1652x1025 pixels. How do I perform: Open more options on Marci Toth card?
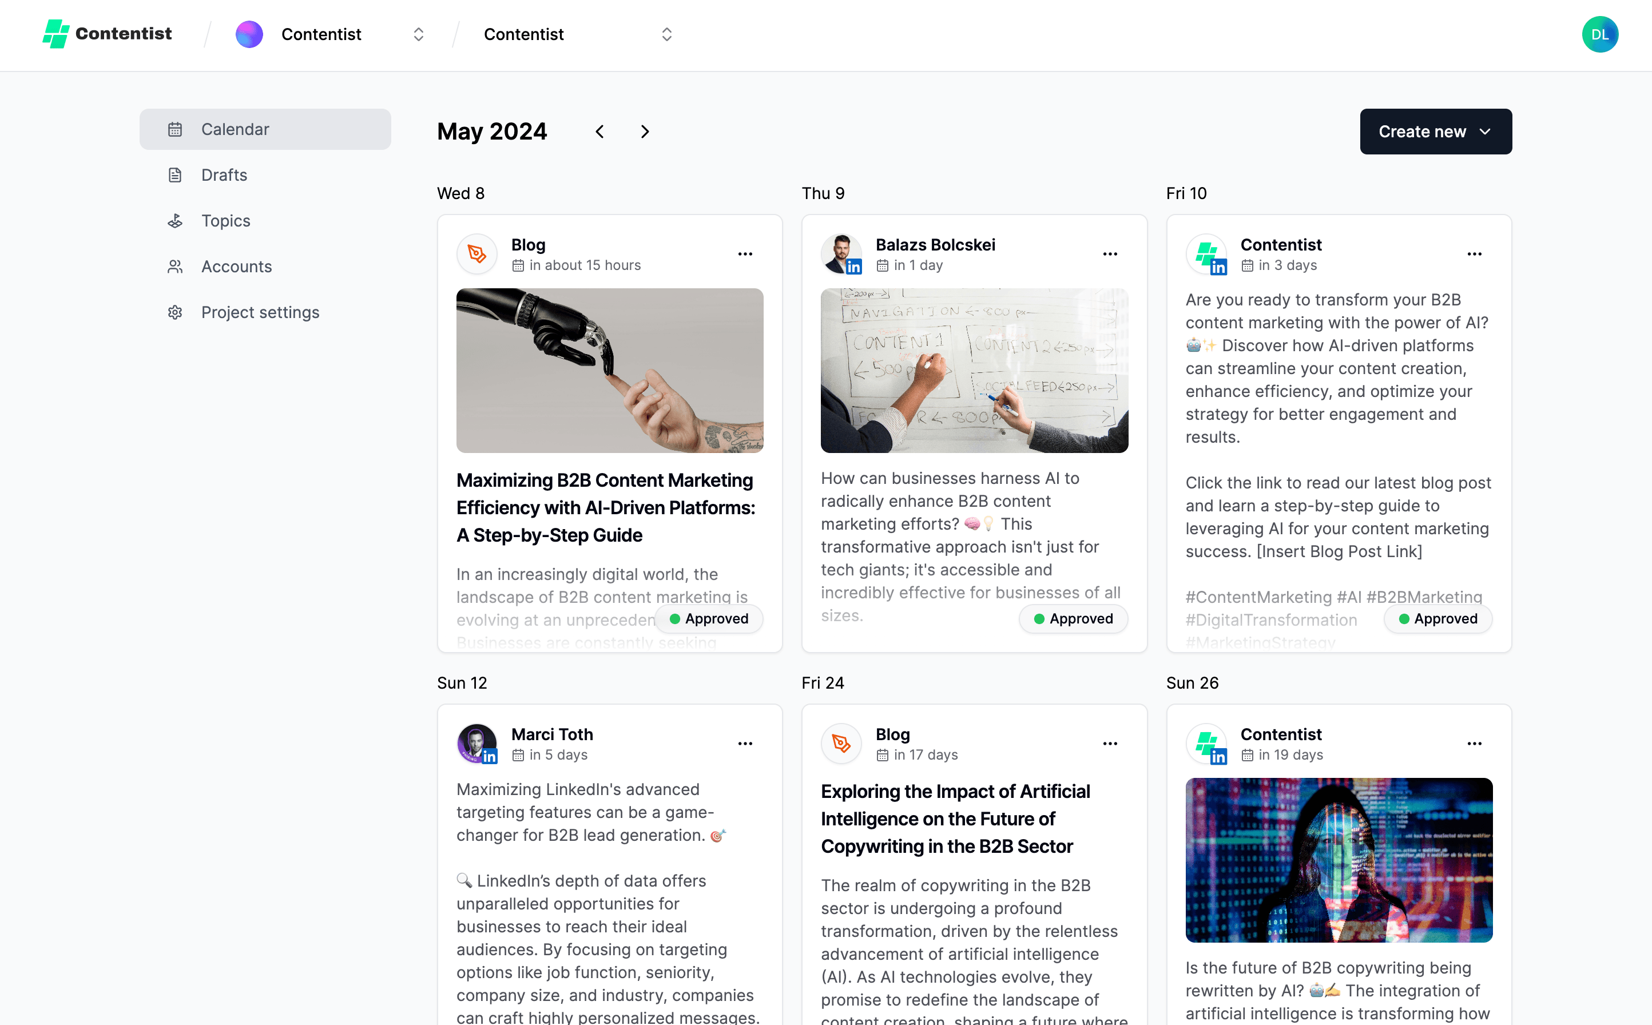(745, 744)
